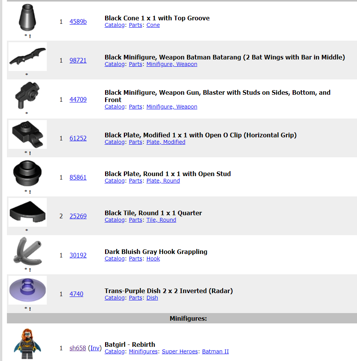View the Batgirl inventory via Inv link
The height and width of the screenshot is (361, 357).
pyautogui.click(x=95, y=348)
